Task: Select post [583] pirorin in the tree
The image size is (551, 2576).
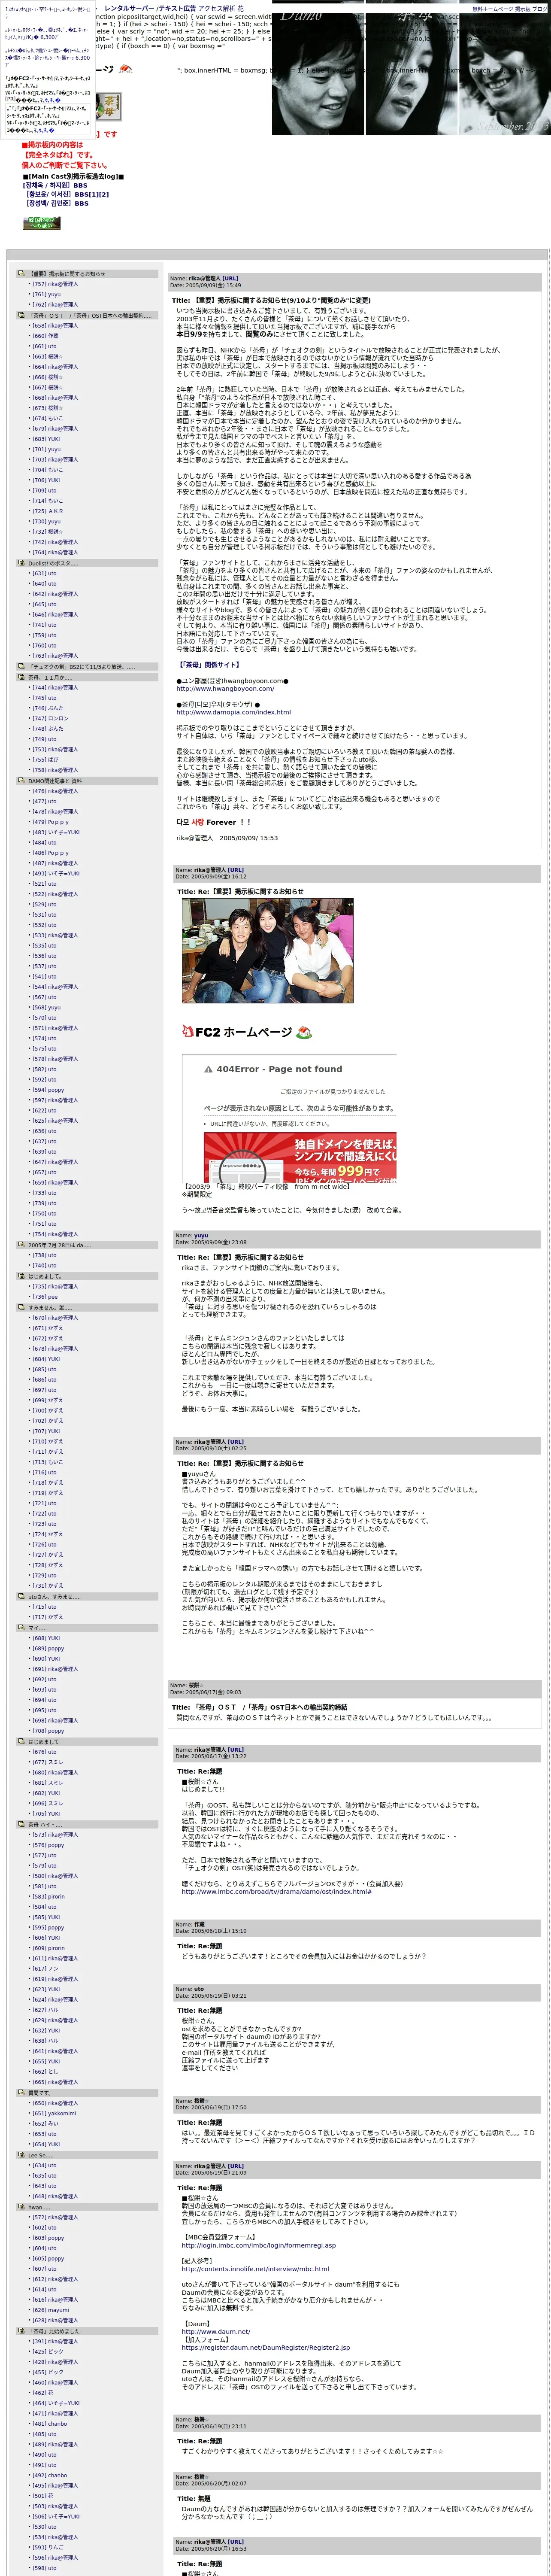Action: click(x=48, y=1896)
